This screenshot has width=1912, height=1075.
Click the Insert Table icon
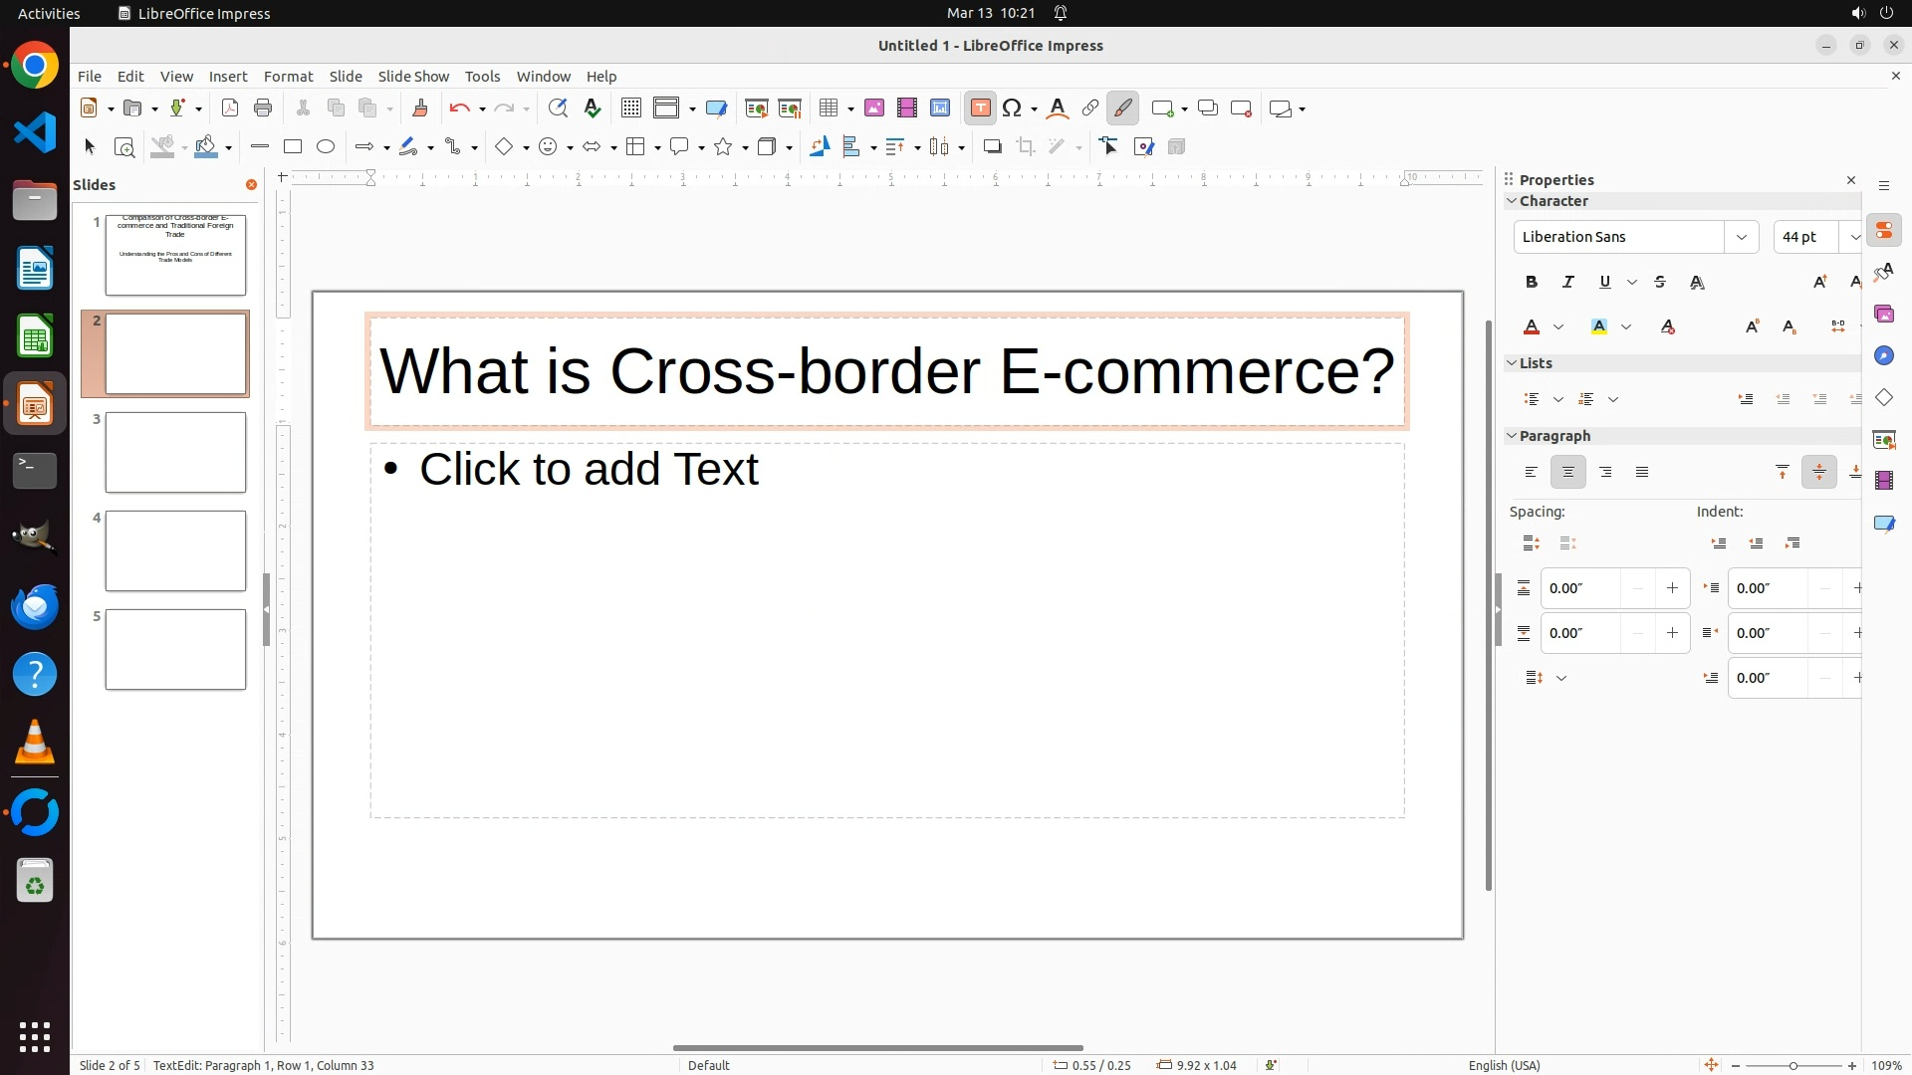coord(829,108)
